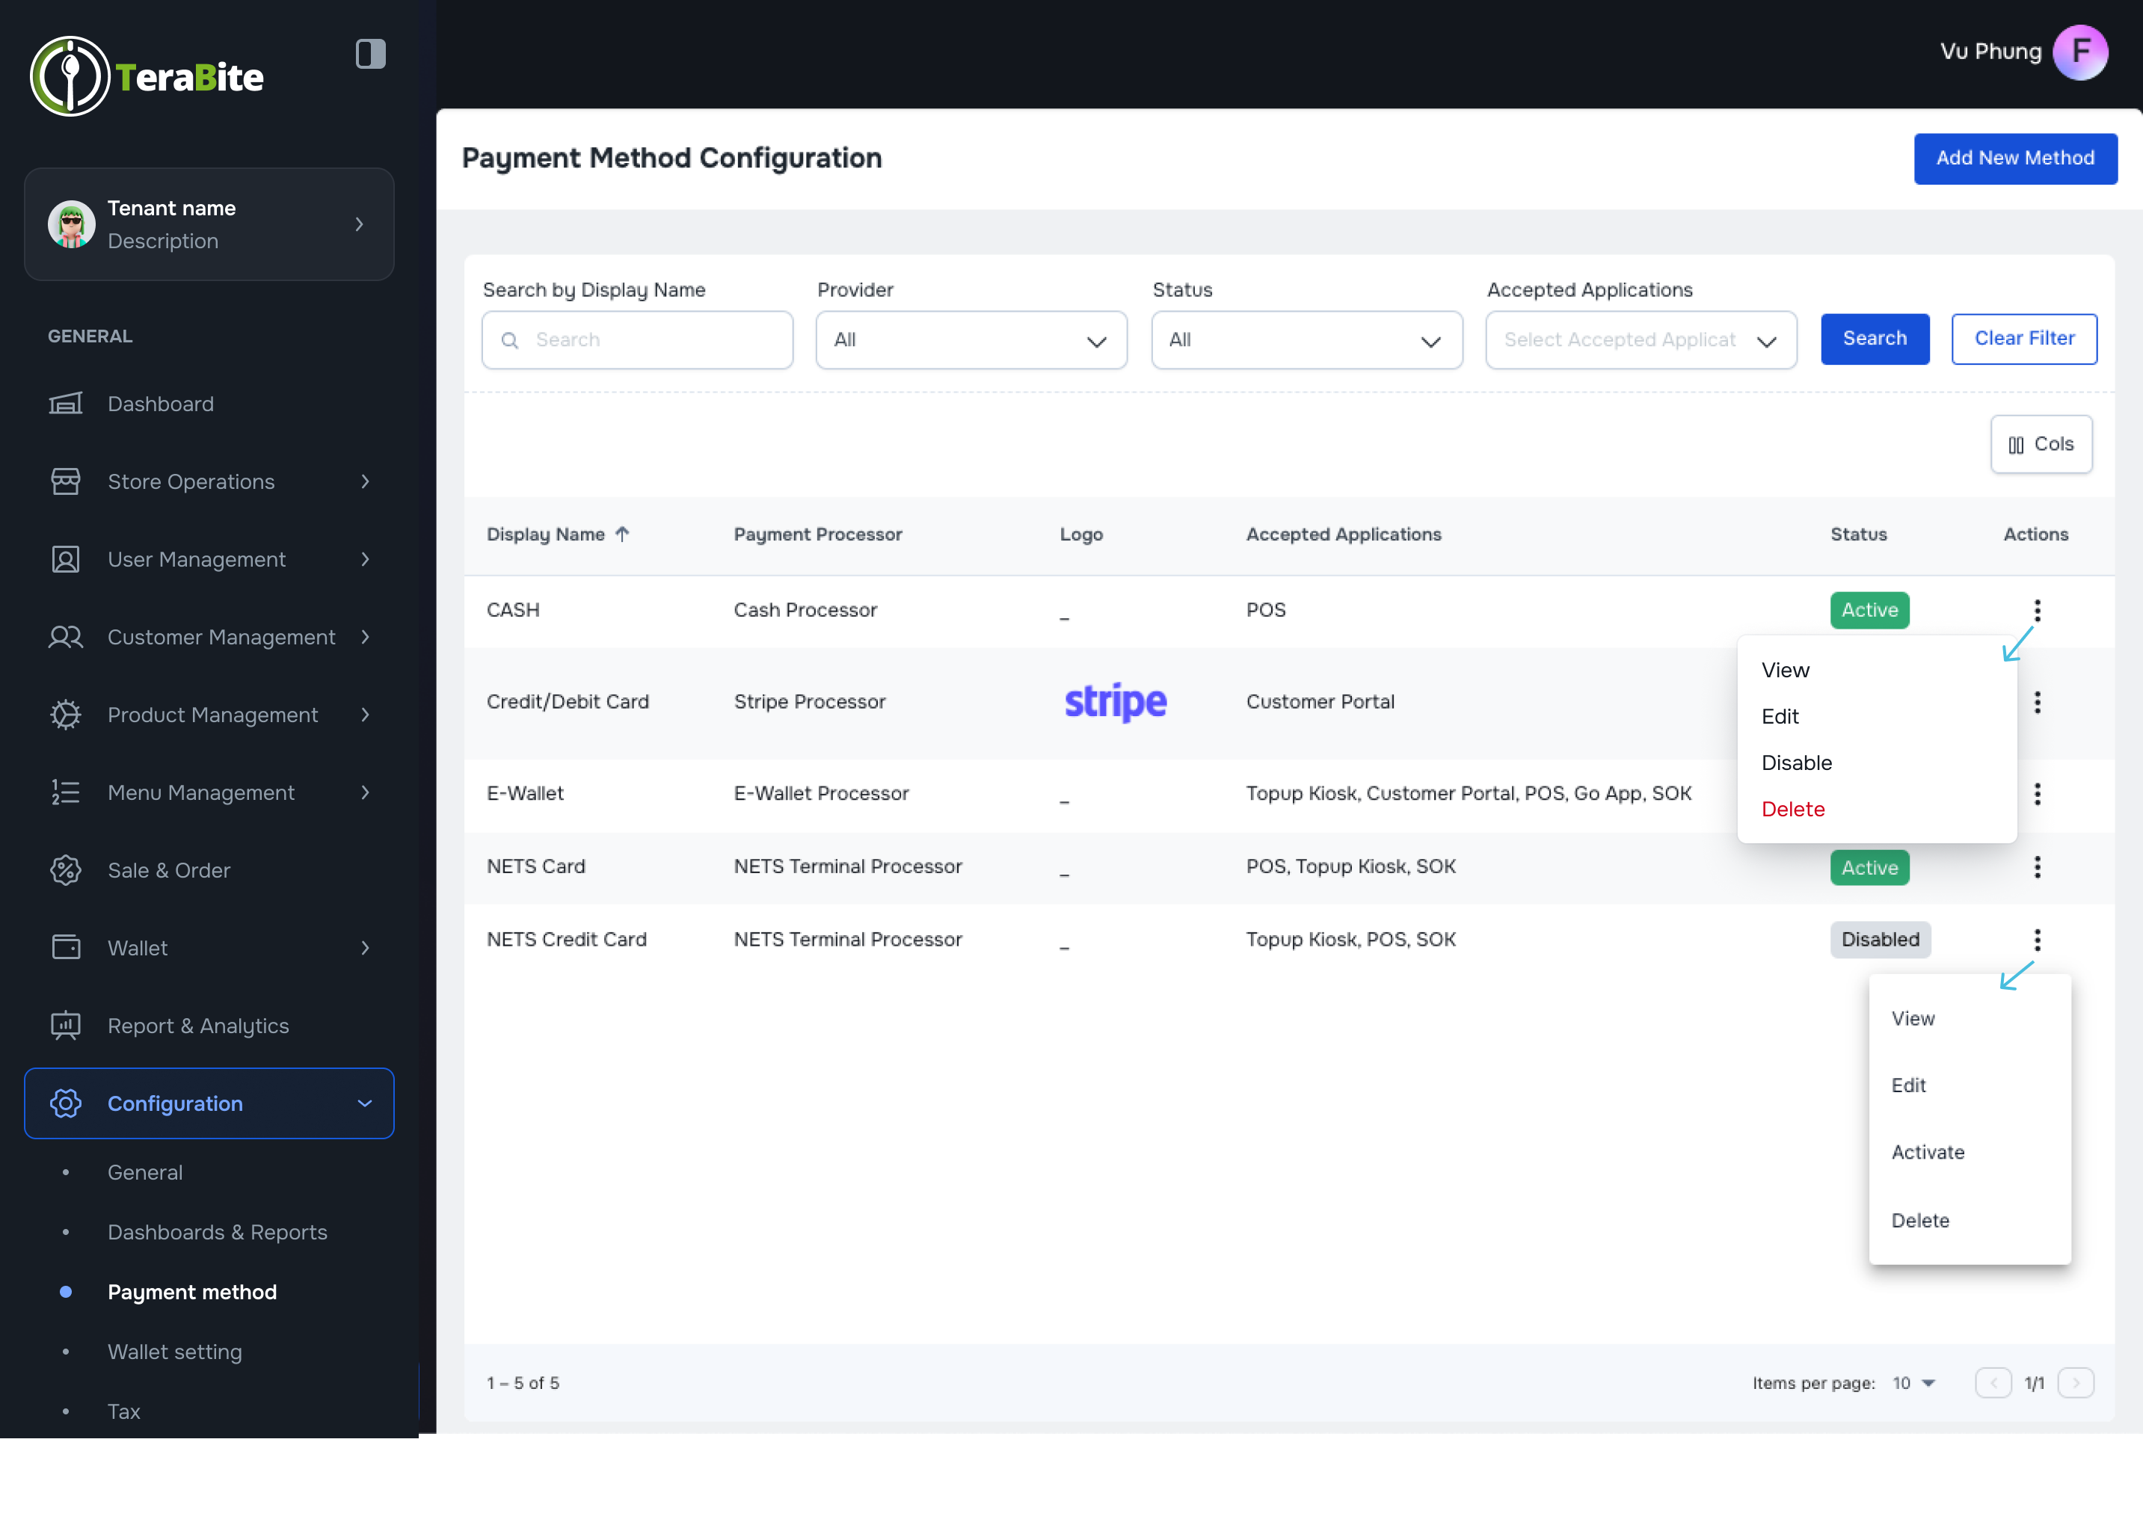Collapse the Configuration menu section

[x=365, y=1103]
